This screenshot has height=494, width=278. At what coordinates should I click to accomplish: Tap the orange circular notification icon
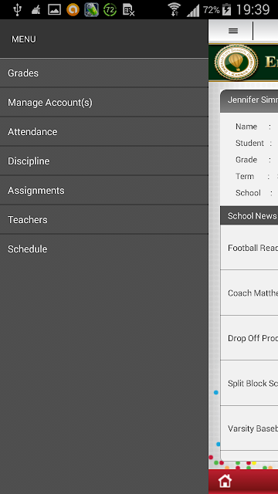click(x=73, y=10)
